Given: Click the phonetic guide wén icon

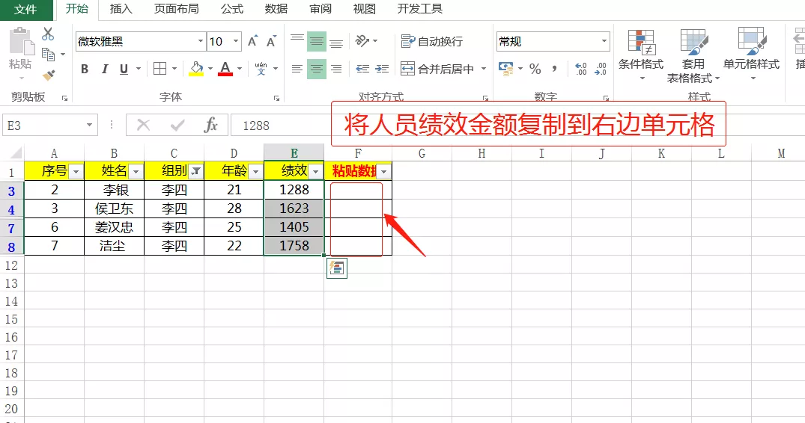Looking at the screenshot, I should click(261, 69).
